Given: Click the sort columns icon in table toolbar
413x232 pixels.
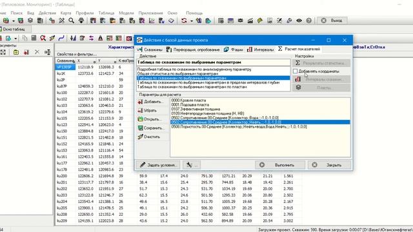Looking at the screenshot, I should coord(73,38).
